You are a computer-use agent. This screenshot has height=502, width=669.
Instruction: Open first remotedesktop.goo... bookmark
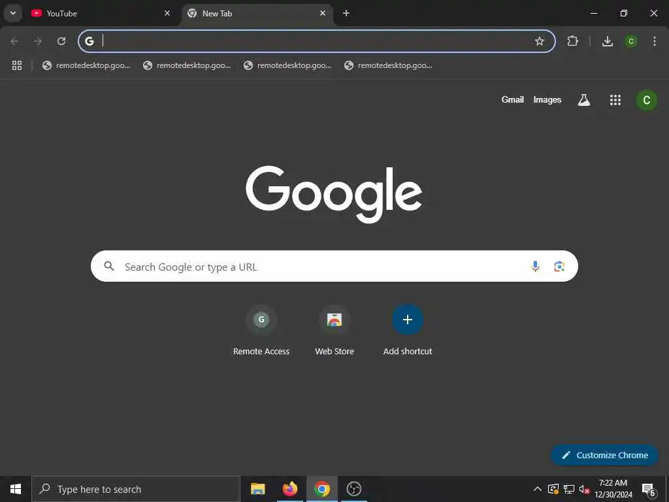click(86, 65)
